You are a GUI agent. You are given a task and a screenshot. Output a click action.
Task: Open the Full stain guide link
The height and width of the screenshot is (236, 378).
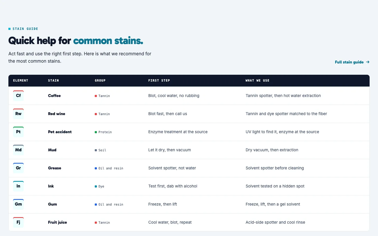(x=352, y=62)
